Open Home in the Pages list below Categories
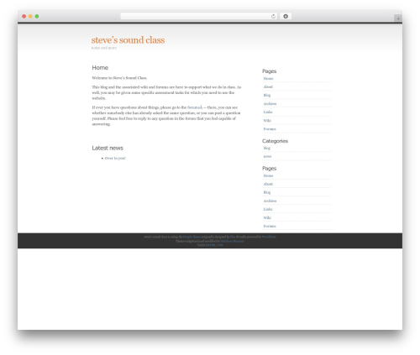420x355 pixels. point(268,175)
